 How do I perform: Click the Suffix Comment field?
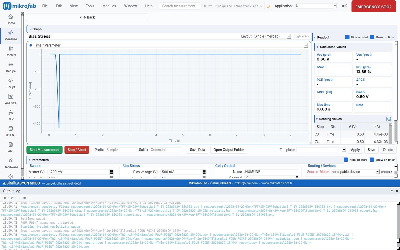(x=166, y=150)
